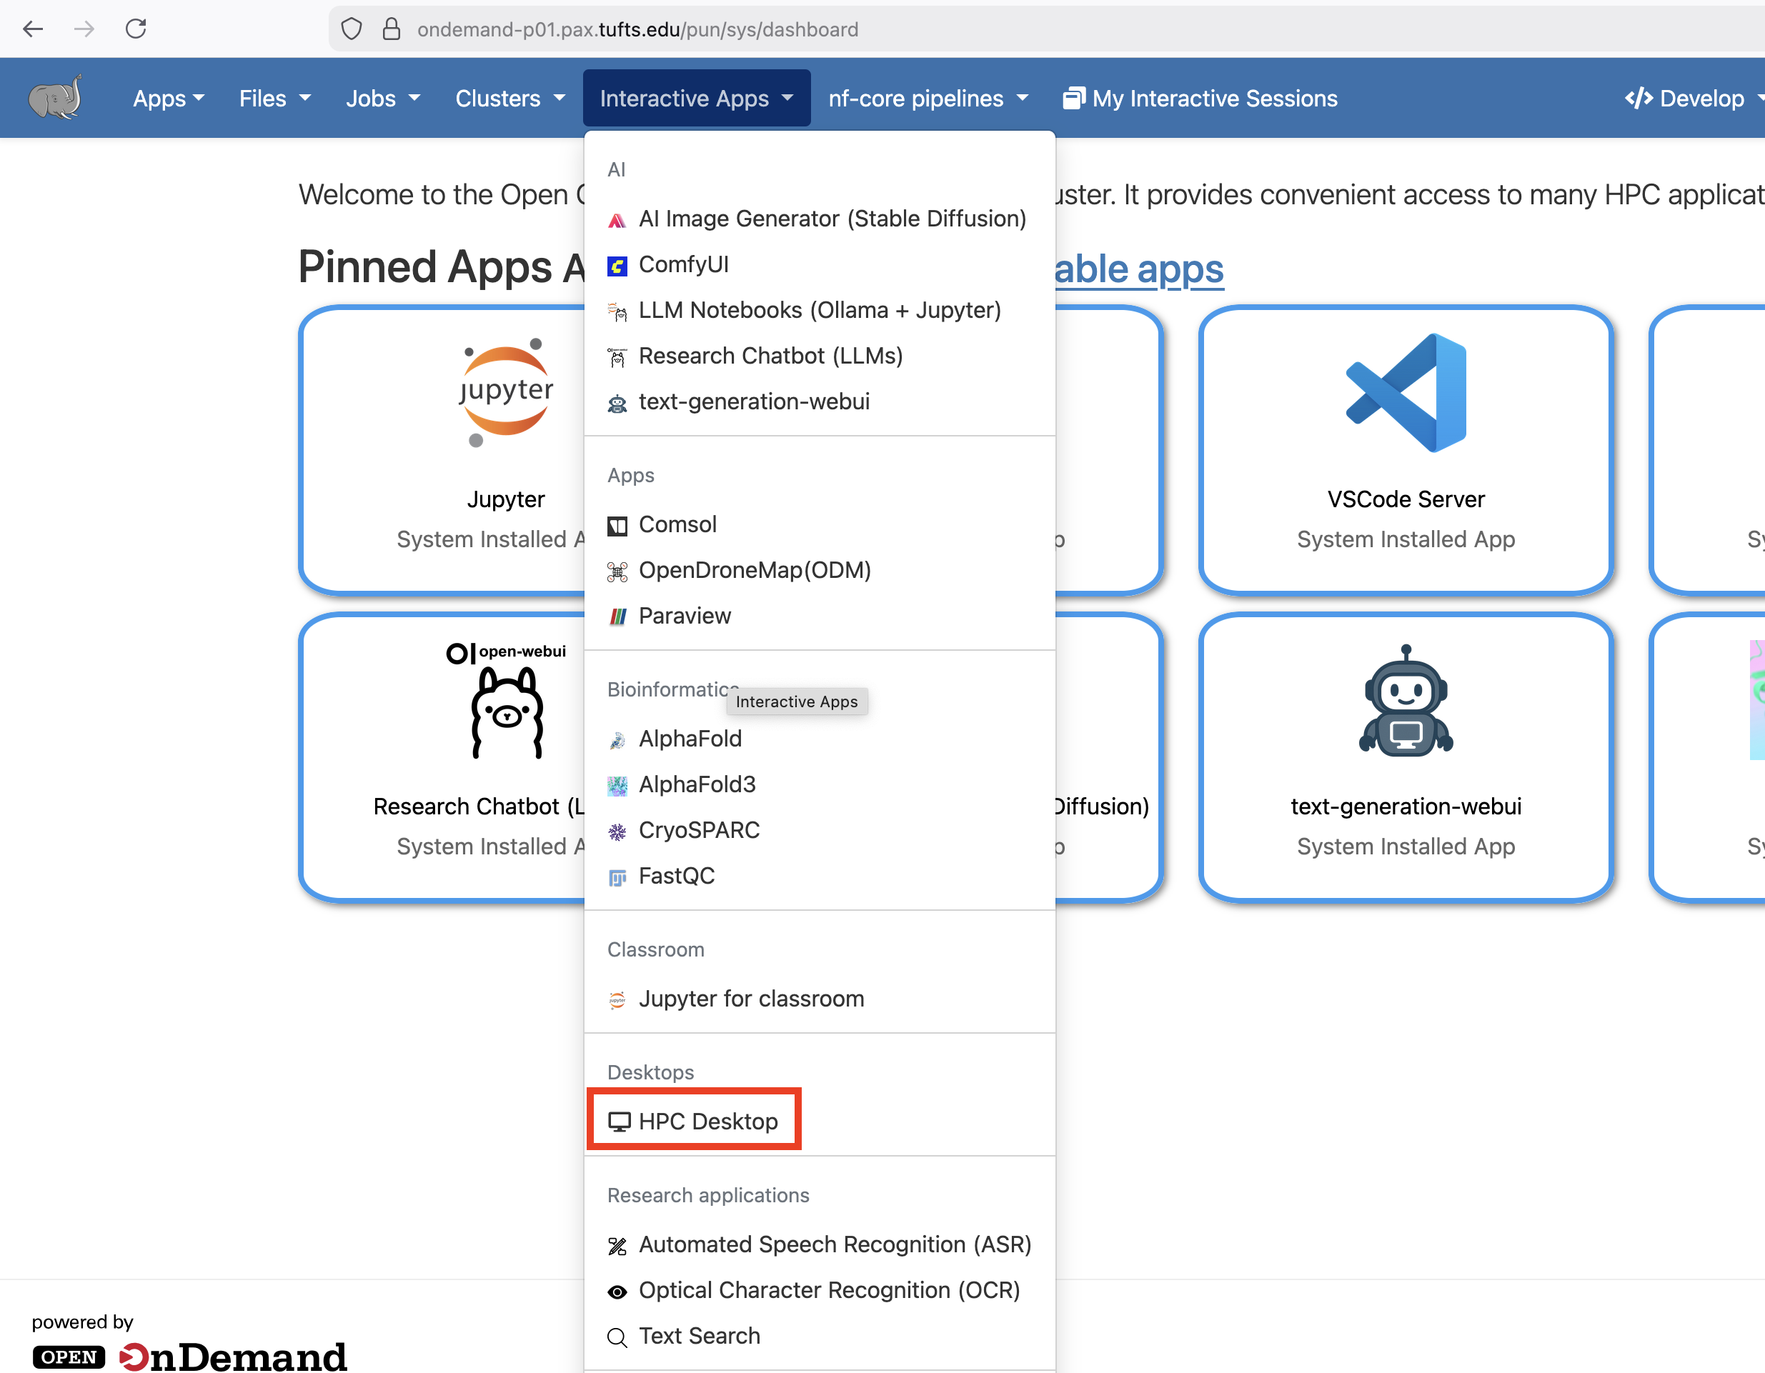Select Jupyter for classroom
The image size is (1765, 1373).
point(751,999)
